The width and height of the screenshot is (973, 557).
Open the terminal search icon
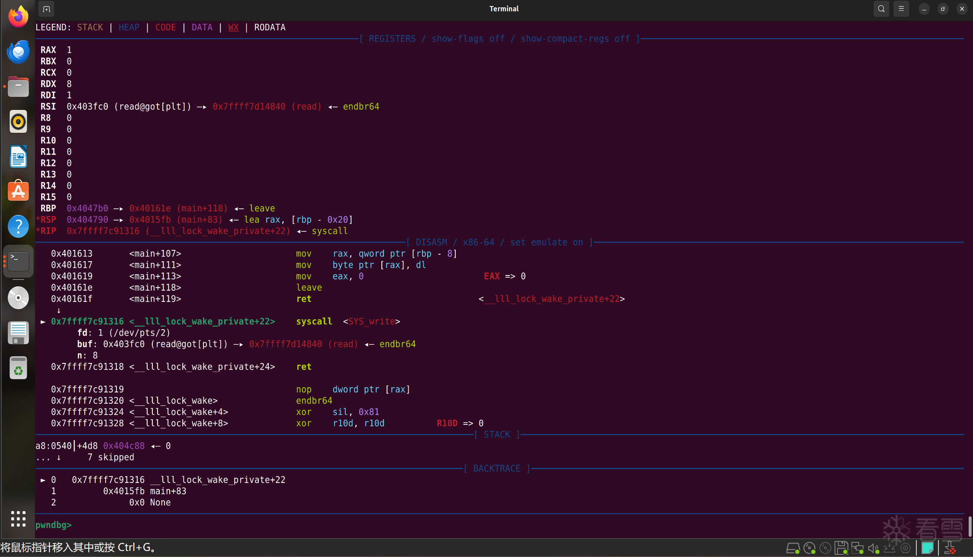coord(881,9)
